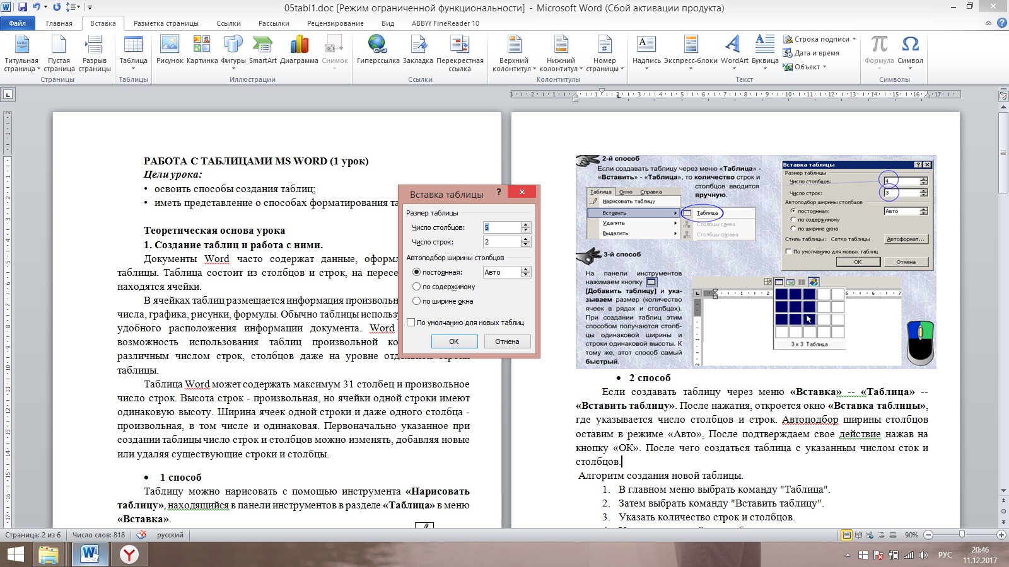
Task: Click Отмена in Вставка таблицы dialog
Action: [507, 341]
